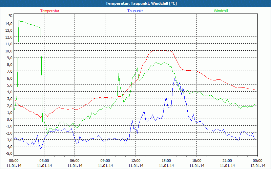This screenshot has height=169, width=271.
Task: Click the 4,0 y-axis value
Action: click(x=10, y=92)
